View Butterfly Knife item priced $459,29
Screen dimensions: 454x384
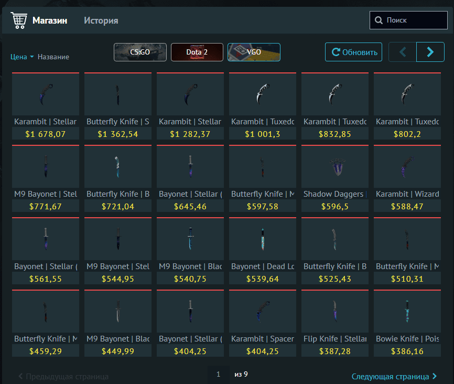point(46,324)
